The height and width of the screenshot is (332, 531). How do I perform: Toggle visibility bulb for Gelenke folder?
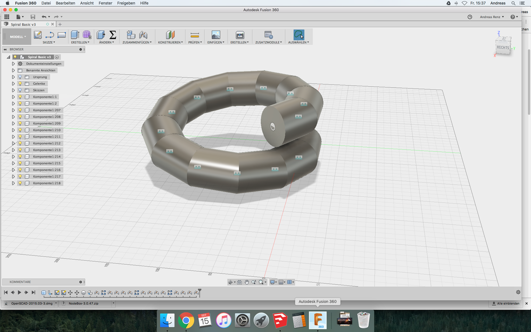(x=20, y=84)
